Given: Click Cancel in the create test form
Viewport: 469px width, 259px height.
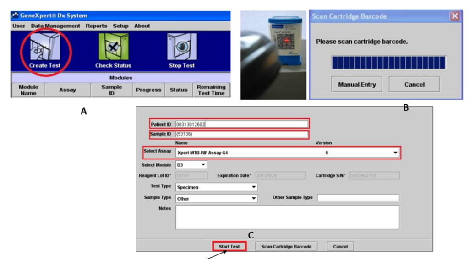Looking at the screenshot, I should 340,247.
